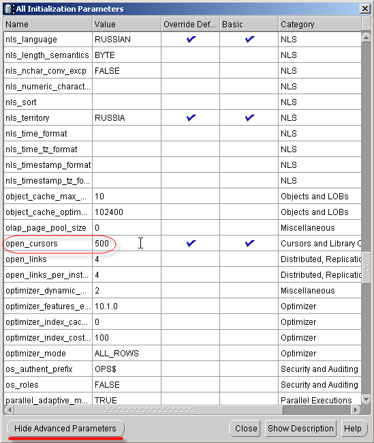
Task: Select the nls_time_format parameter name
Action: point(36,133)
